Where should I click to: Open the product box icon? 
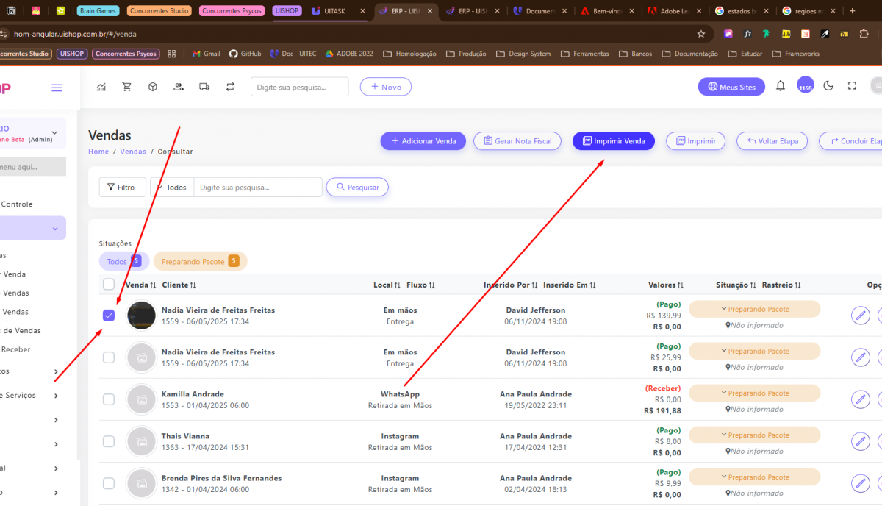152,87
